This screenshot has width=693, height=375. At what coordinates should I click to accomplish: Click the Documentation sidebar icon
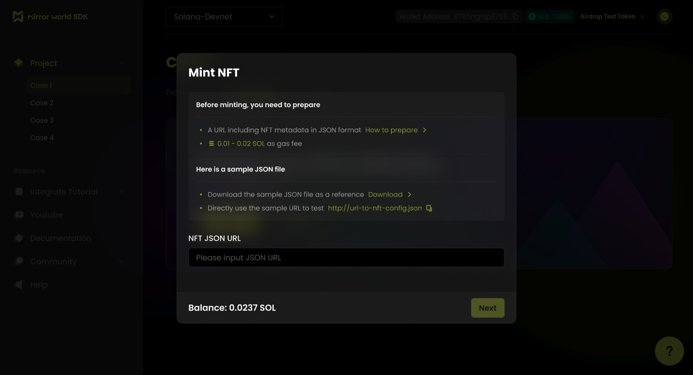[x=19, y=238]
